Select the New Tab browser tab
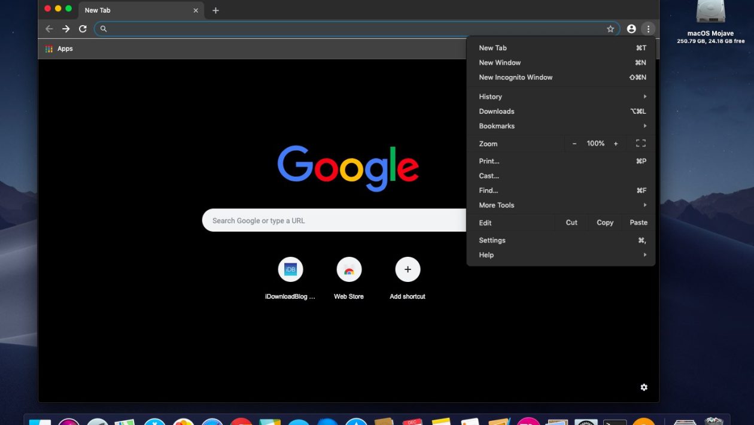 [x=141, y=10]
